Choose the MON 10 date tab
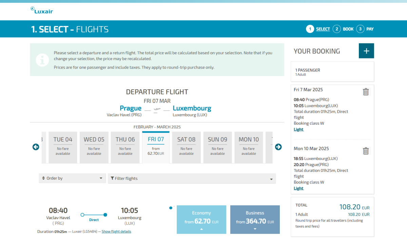This screenshot has height=239, width=407. [x=249, y=147]
